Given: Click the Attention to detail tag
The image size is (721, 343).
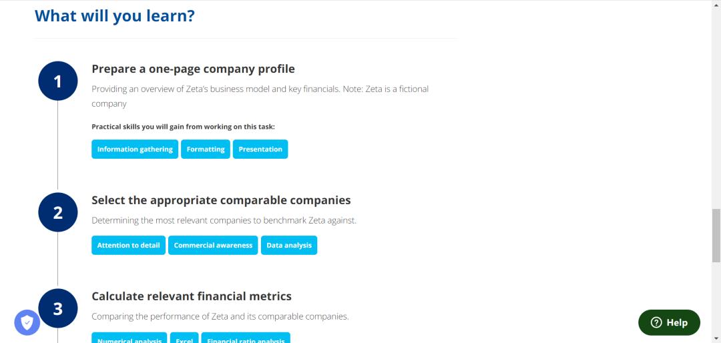Looking at the screenshot, I should (128, 246).
